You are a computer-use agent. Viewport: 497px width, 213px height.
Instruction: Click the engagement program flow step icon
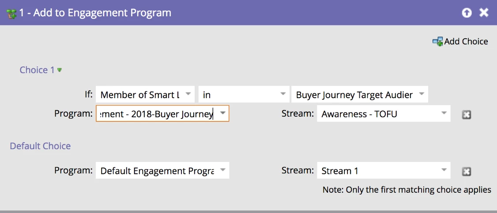[x=11, y=13]
